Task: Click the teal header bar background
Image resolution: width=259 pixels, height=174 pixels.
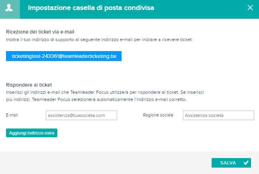Action: tap(198, 9)
